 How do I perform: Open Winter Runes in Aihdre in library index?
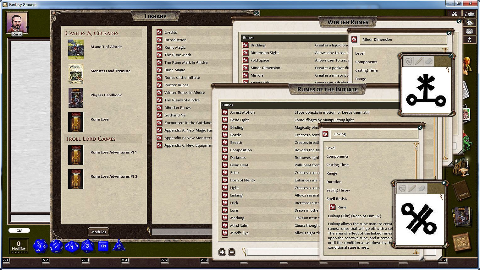click(185, 93)
